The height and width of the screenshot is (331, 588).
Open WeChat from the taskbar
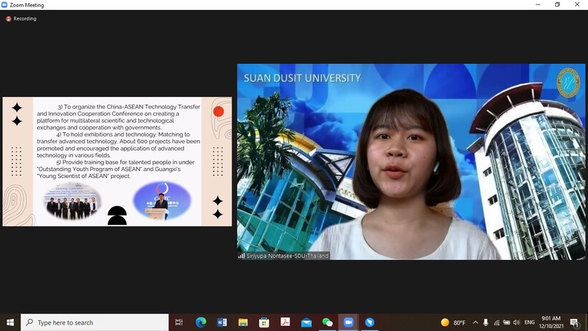pyautogui.click(x=328, y=322)
